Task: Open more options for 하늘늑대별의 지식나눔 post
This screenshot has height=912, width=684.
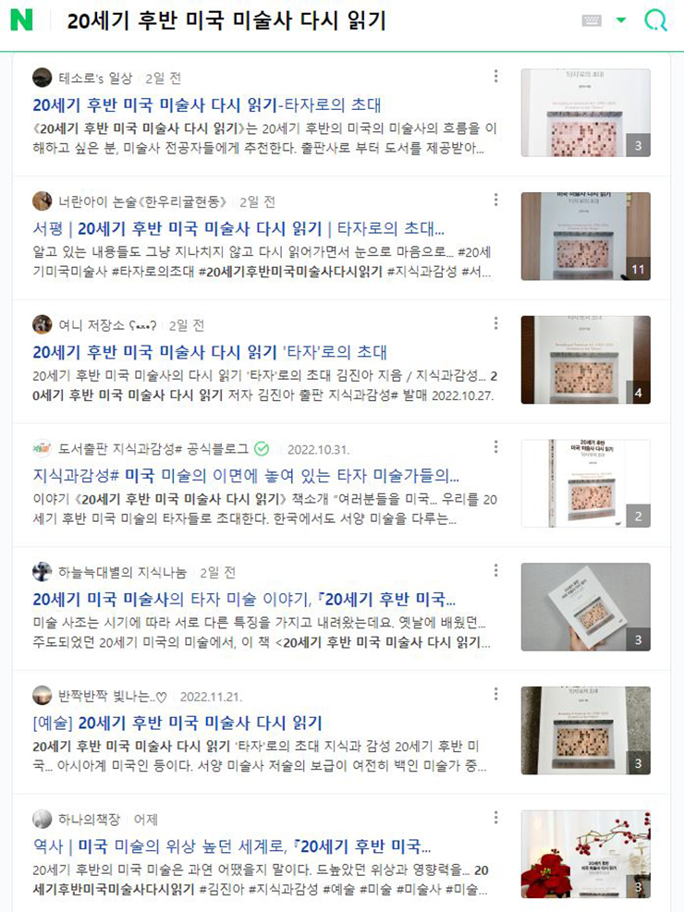Action: coord(495,570)
